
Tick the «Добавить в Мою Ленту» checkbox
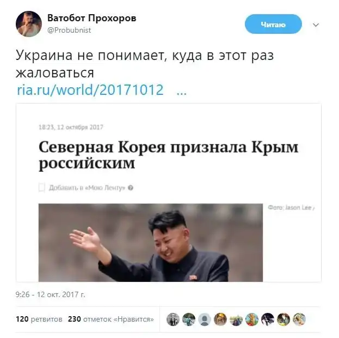point(42,188)
